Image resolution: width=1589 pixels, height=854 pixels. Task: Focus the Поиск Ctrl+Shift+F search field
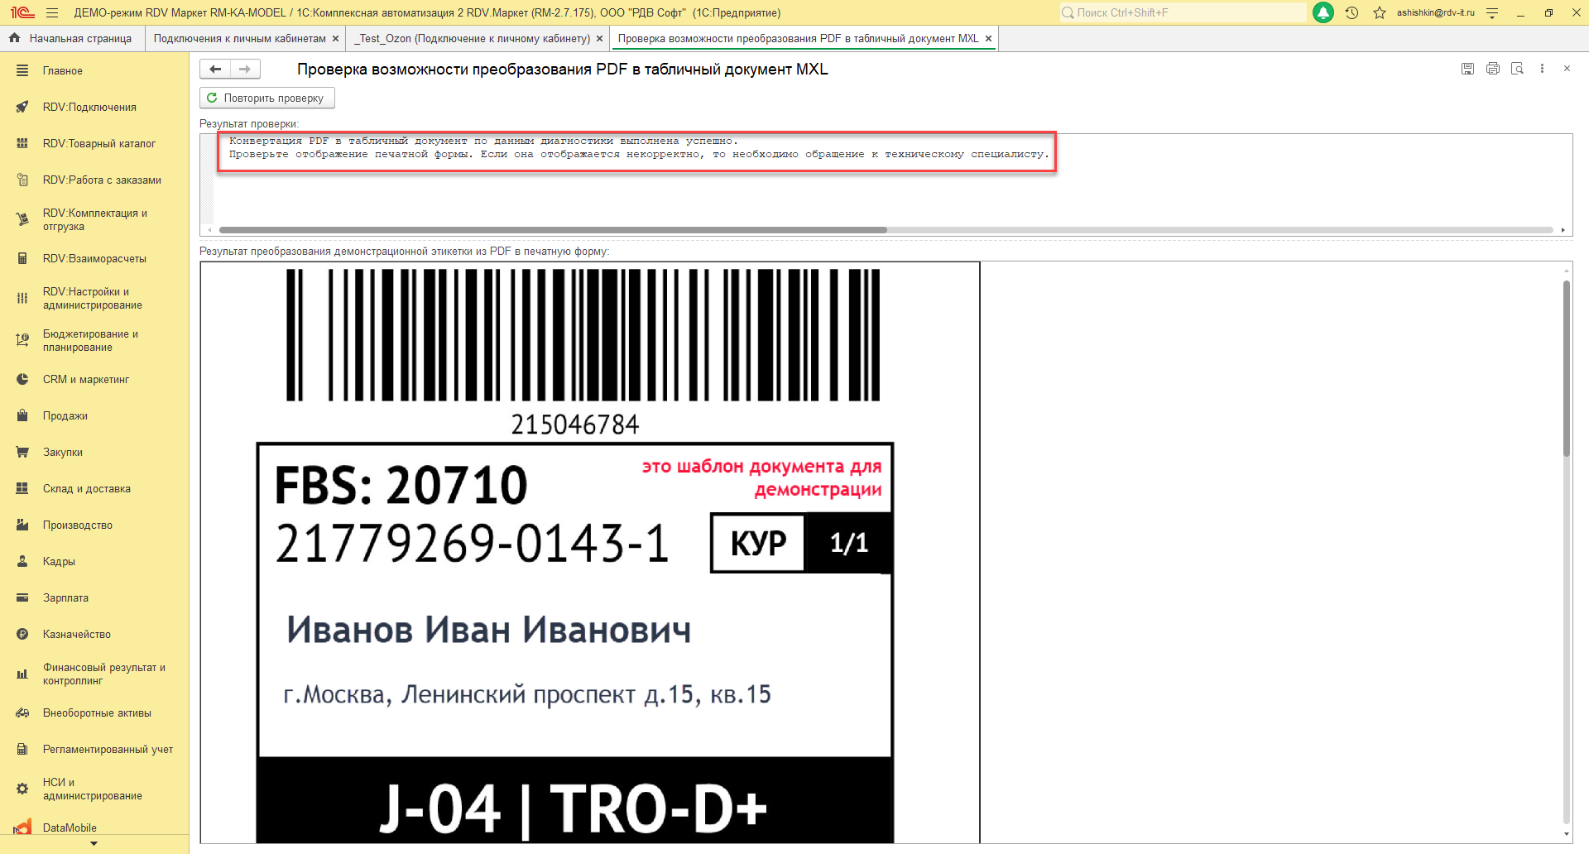tap(1183, 12)
